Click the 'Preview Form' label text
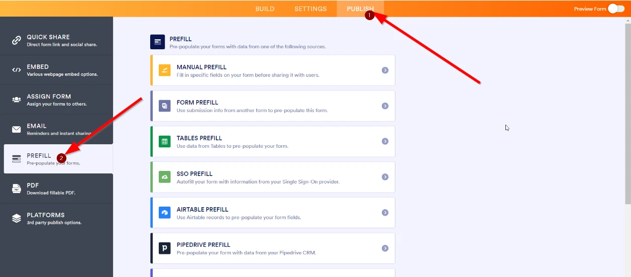Viewport: 631px width, 277px height. (590, 9)
